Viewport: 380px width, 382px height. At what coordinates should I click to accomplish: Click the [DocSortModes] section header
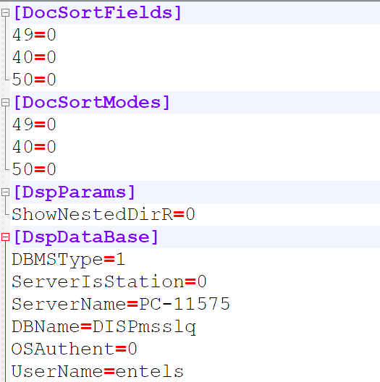(92, 102)
